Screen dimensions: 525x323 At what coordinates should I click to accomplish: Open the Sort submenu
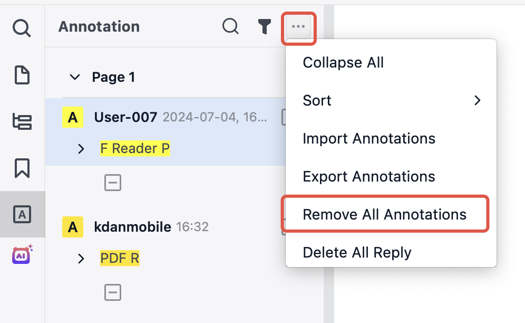point(391,100)
